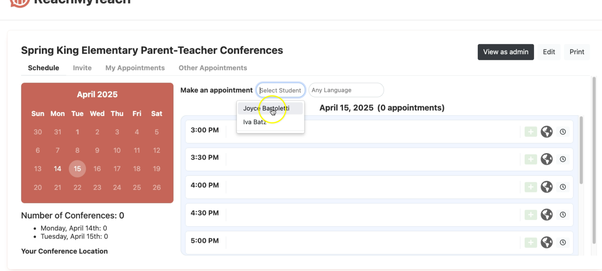Viewport: 602px width, 271px height.
Task: Select April 14 on the calendar
Action: click(x=58, y=169)
